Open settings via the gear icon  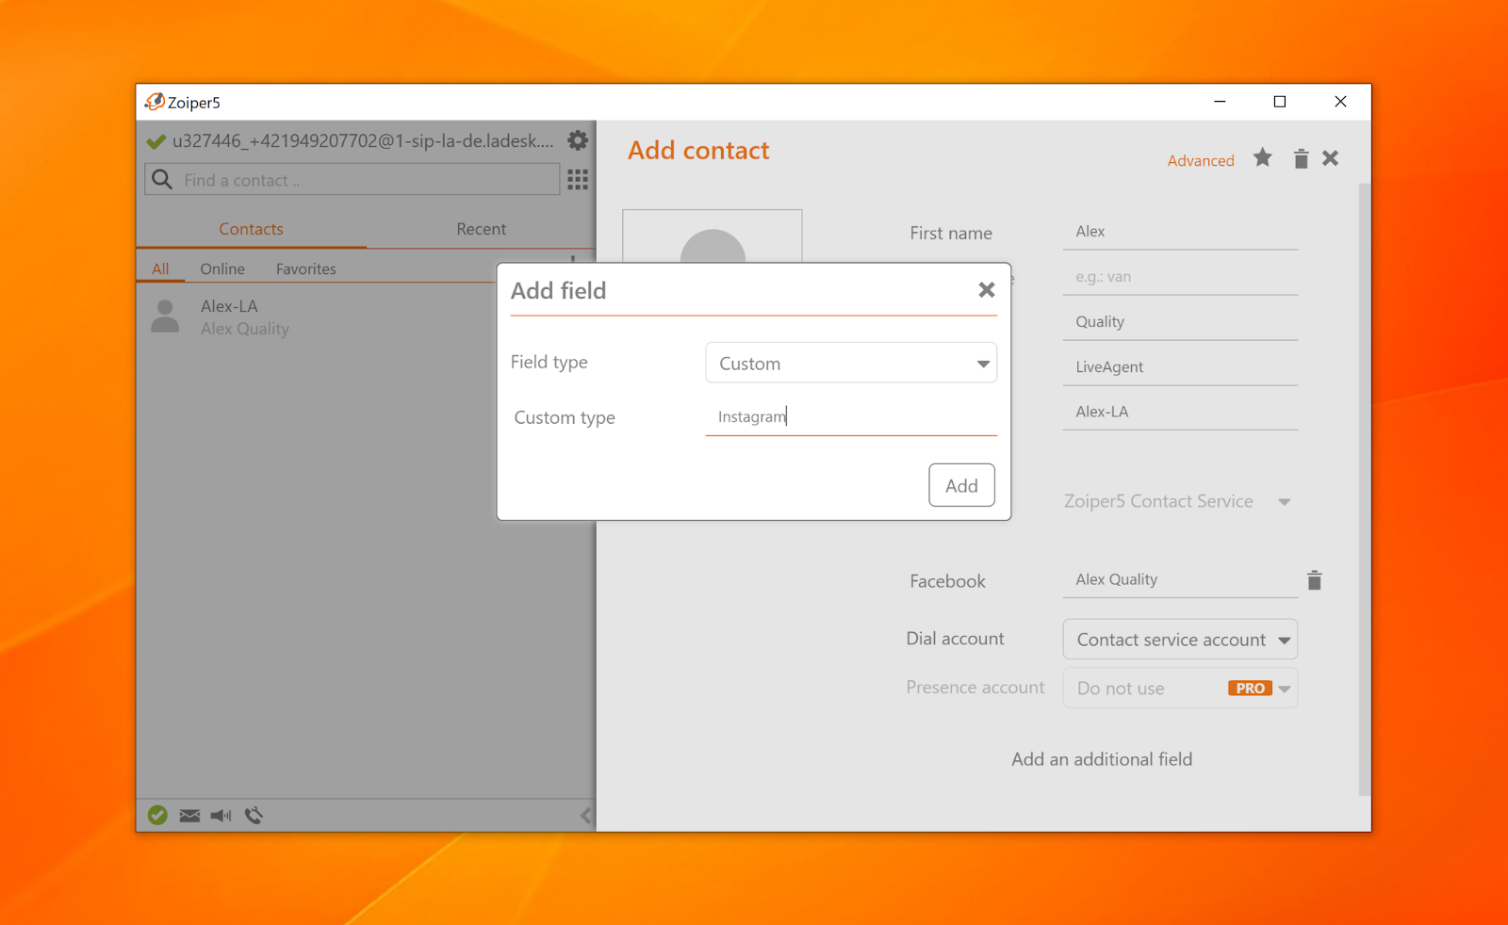click(578, 140)
